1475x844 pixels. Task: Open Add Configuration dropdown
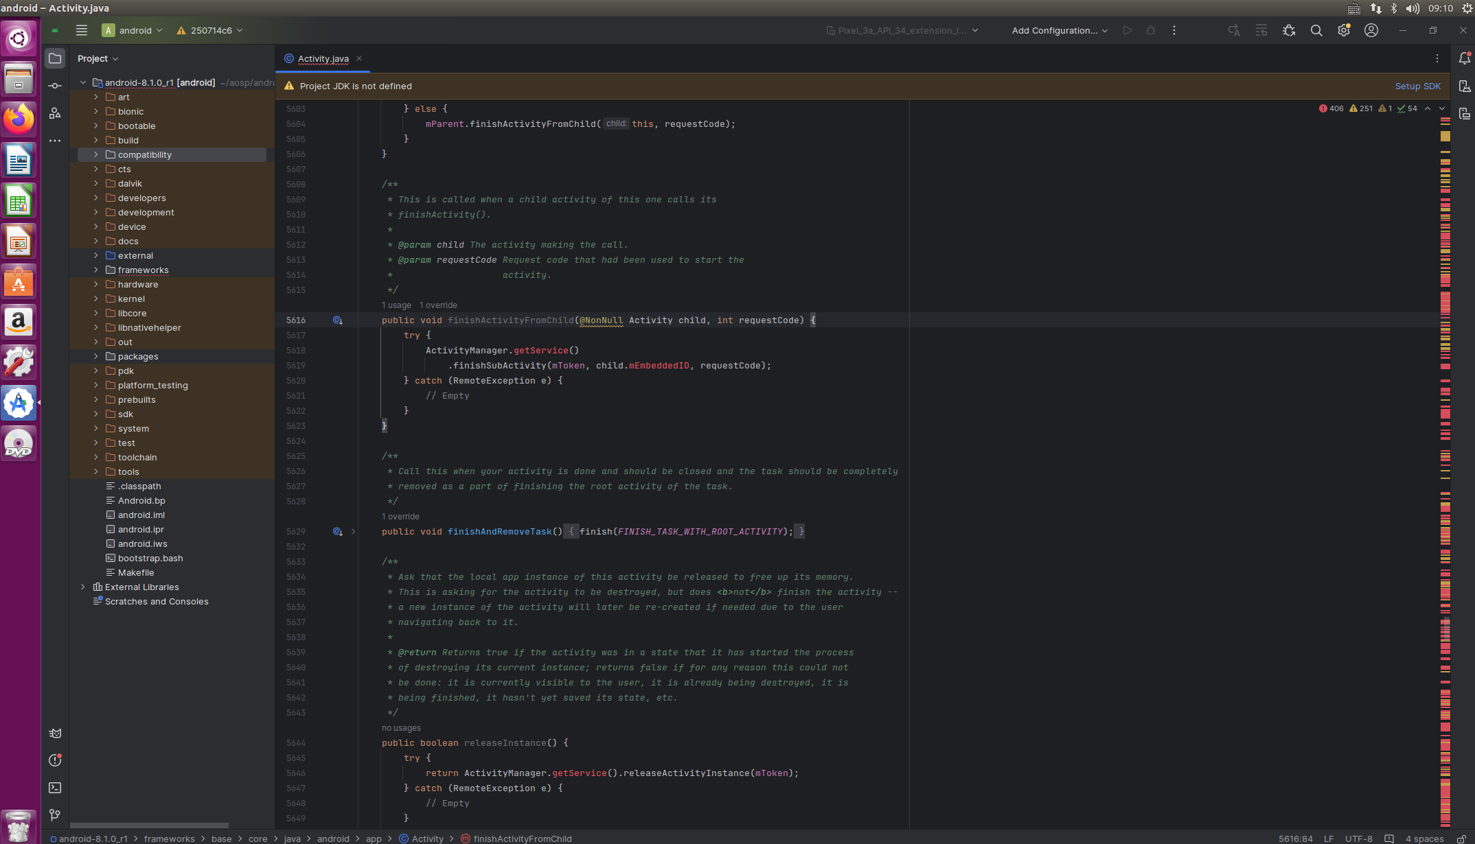tap(1060, 30)
